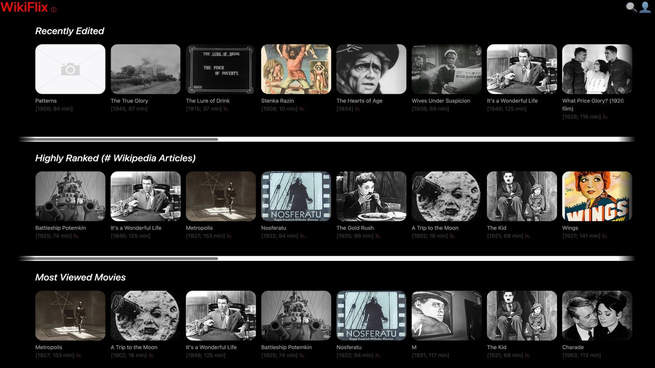Click the placeholder camera image for Patterns
Image resolution: width=655 pixels, height=368 pixels.
(70, 69)
